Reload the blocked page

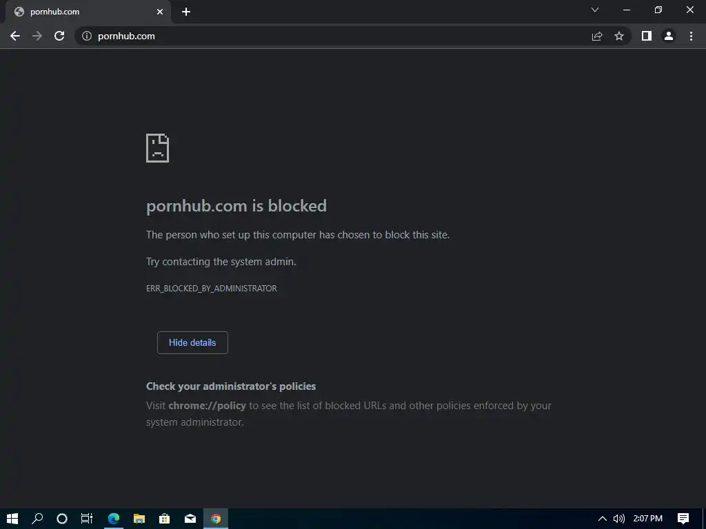(x=59, y=36)
